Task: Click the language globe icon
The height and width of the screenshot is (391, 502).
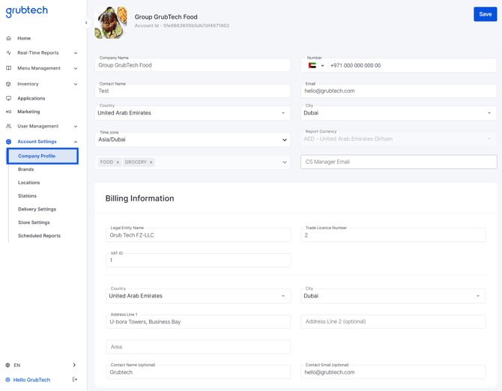Action: (7, 365)
